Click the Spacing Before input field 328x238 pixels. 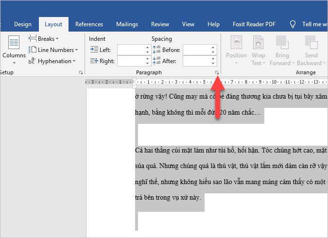pyautogui.click(x=197, y=50)
